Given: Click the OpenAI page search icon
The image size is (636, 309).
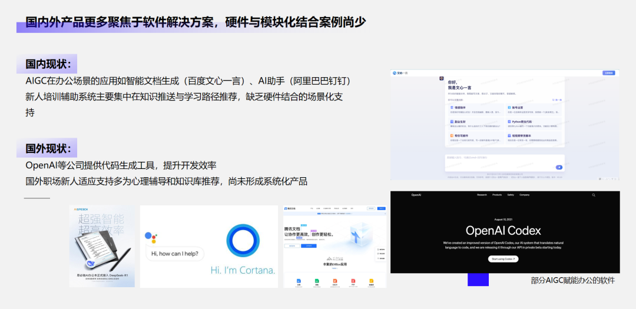Looking at the screenshot, I should [x=594, y=195].
